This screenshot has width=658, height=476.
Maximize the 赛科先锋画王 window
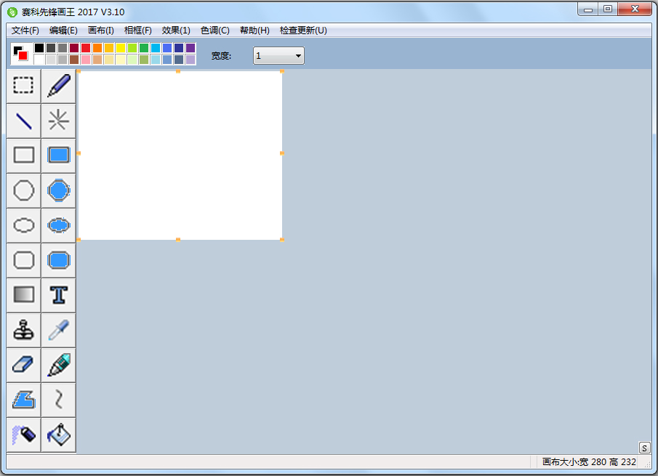(608, 9)
